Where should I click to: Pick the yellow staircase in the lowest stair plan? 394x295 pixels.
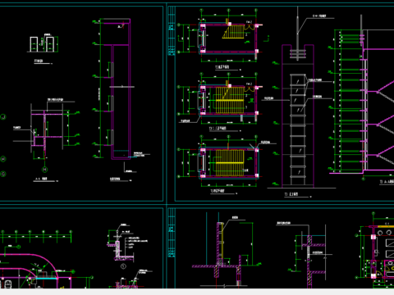230,163
